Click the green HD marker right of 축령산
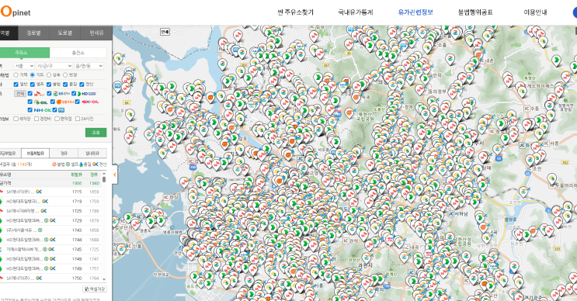 (x=557, y=60)
